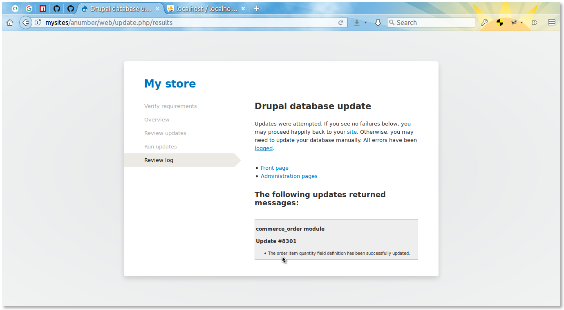Screen dimensions: 564x310
Task: Expand the toolbar overflow chevron
Action: click(534, 22)
